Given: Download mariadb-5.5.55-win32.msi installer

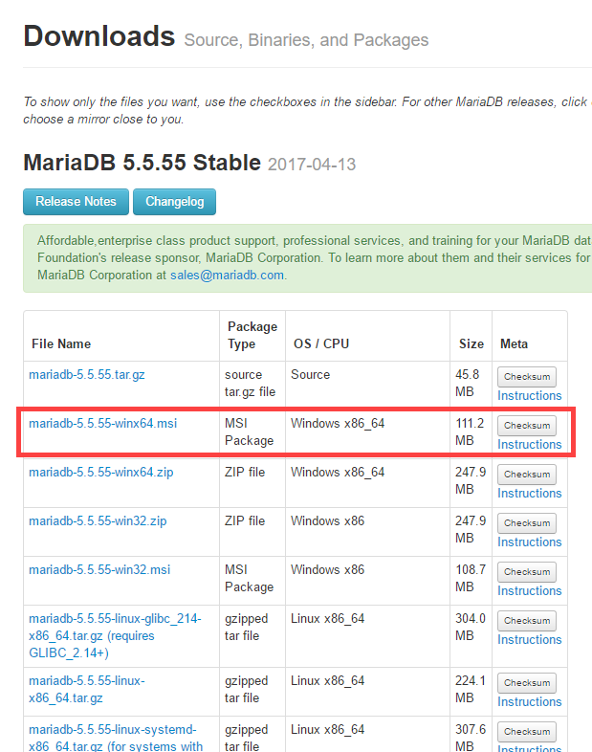Looking at the screenshot, I should pos(99,570).
